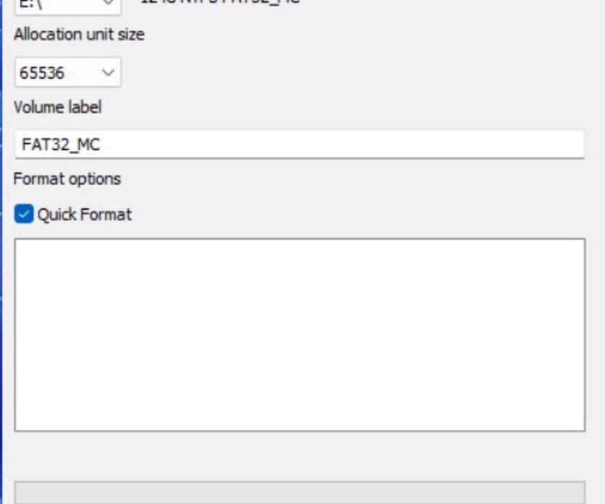
Task: Click the Format options heading
Action: click(x=67, y=179)
